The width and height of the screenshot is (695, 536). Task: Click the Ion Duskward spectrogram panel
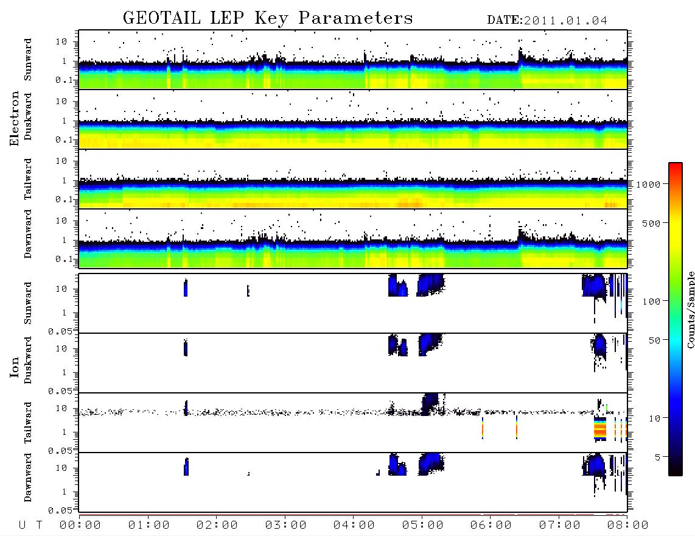(x=353, y=363)
